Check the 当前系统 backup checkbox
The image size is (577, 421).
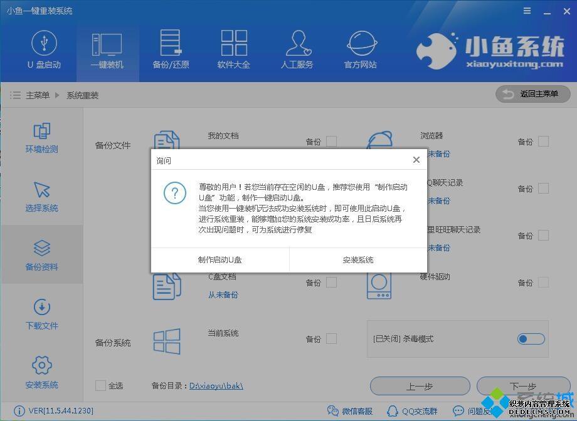331,339
